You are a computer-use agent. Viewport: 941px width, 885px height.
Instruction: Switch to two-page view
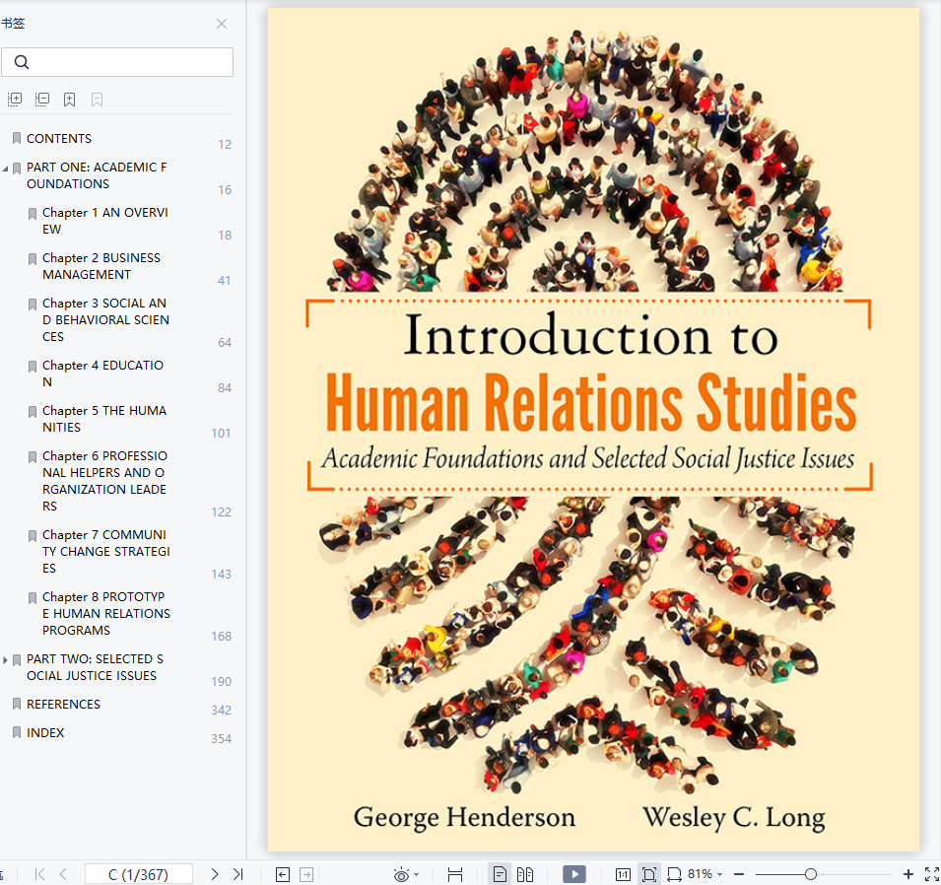[525, 875]
